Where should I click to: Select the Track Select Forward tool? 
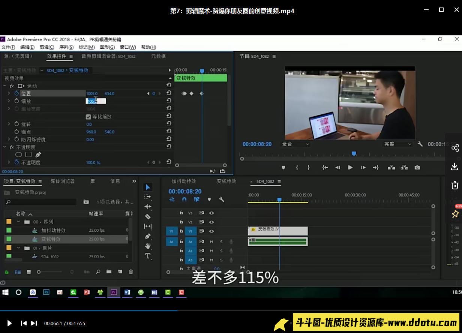point(148,197)
